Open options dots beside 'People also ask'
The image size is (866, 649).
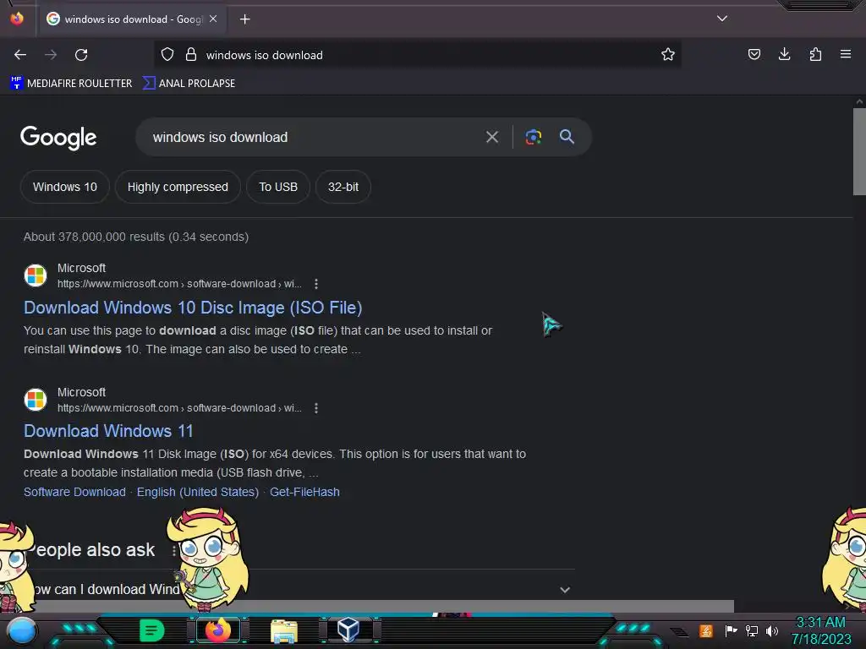(x=173, y=550)
